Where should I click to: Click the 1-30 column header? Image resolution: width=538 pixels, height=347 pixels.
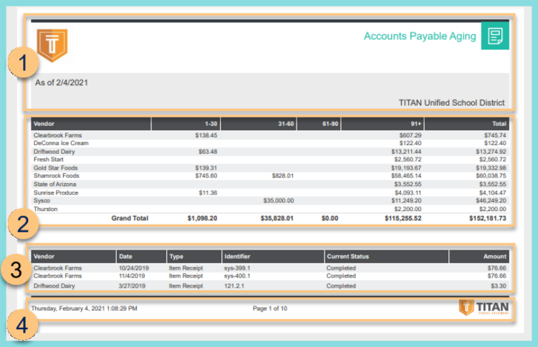[186, 124]
